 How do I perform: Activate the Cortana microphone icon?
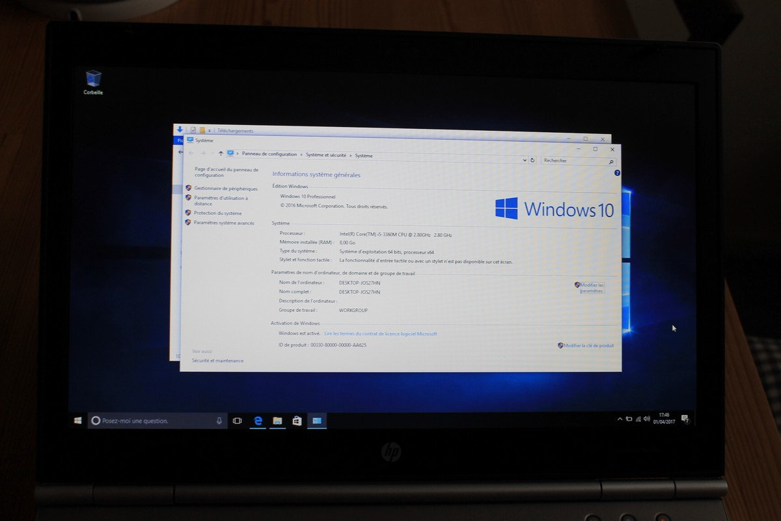coord(219,421)
